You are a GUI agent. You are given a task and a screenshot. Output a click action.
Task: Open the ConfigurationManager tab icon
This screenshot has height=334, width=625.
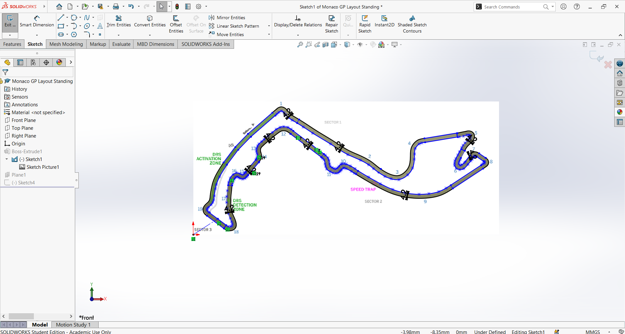pos(33,62)
